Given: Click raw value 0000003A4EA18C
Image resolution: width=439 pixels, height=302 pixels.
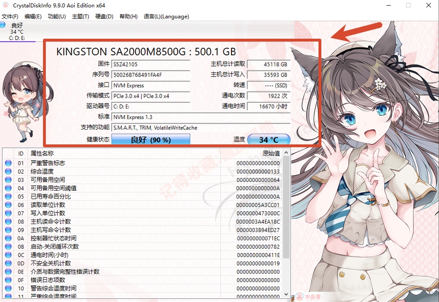Looking at the screenshot, I should [x=258, y=222].
